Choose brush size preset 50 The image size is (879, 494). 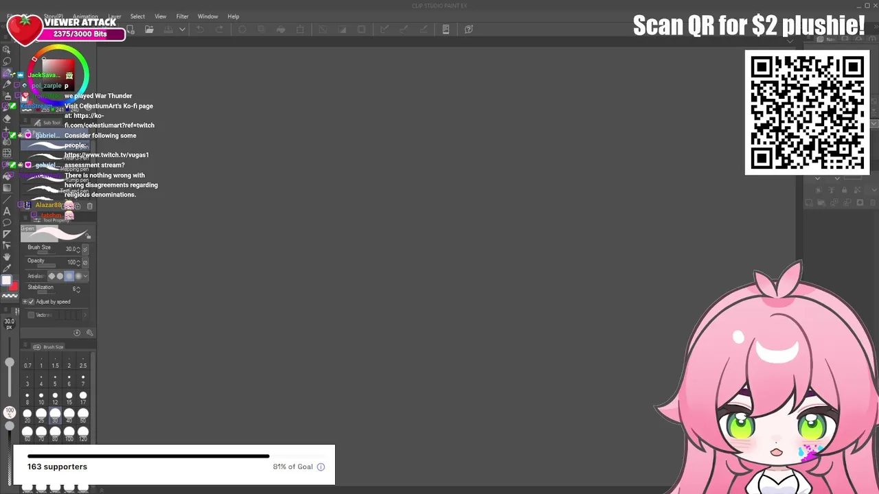point(83,416)
